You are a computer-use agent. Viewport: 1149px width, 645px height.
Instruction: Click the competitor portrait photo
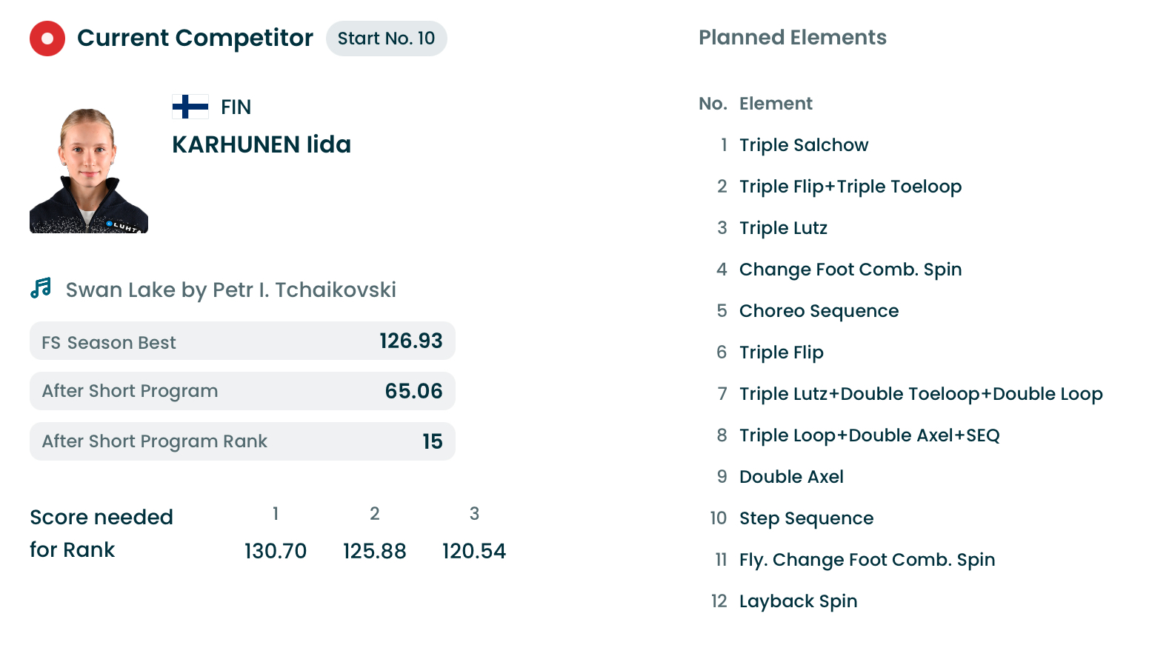coord(89,170)
